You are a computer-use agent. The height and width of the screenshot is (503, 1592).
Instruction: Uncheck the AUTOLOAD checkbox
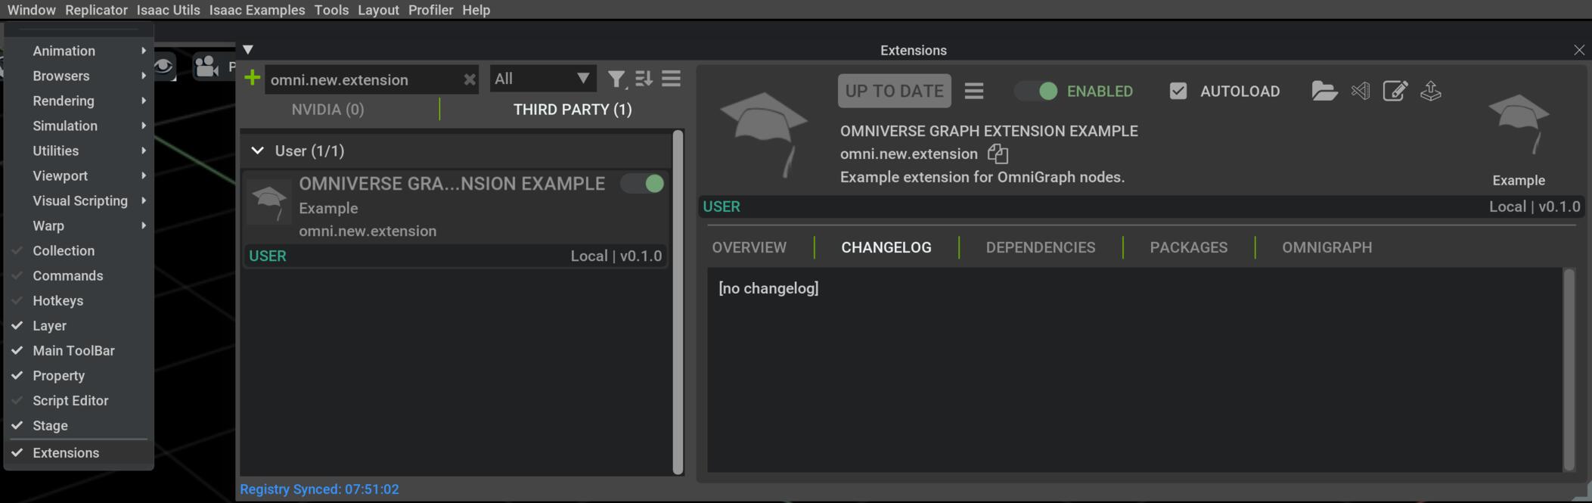(1178, 91)
